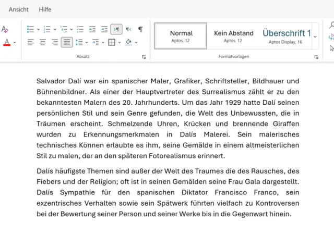This screenshot has width=334, height=235.
Task: Insert a checklist
Action: 80,29
